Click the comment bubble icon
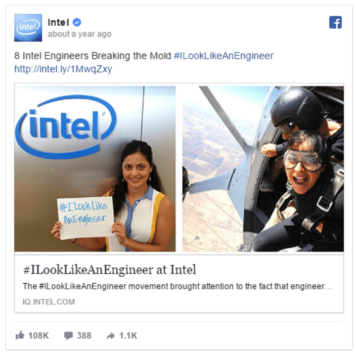The image size is (356, 354). pos(68,336)
